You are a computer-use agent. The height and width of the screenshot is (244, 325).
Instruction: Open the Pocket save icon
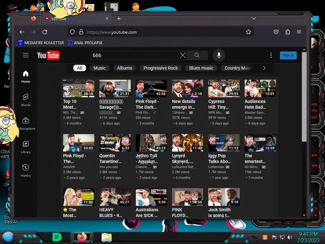point(276,32)
